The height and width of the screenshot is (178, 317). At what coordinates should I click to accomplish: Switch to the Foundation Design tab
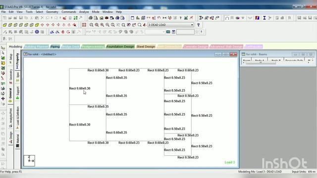tap(120, 46)
